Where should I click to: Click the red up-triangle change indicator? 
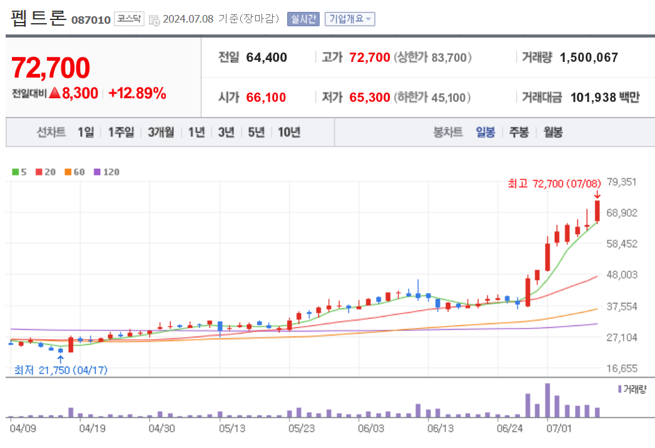point(54,93)
